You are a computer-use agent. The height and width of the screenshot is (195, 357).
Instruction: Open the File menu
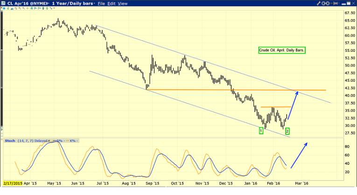(x=101, y=3)
